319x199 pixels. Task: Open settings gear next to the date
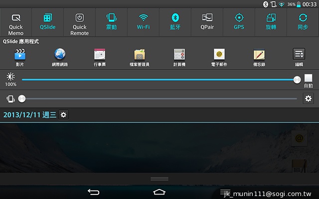click(63, 115)
